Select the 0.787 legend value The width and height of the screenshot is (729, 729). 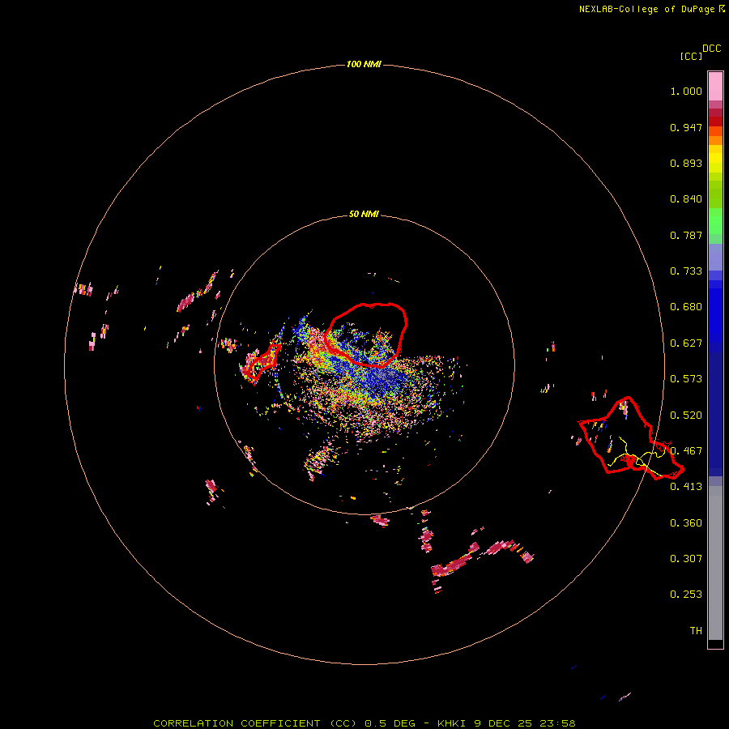coord(686,235)
